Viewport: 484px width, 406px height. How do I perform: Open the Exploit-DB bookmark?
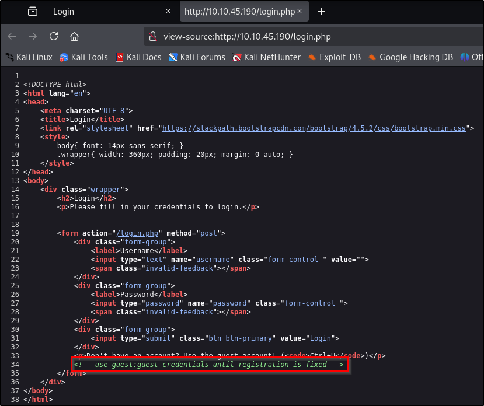[x=335, y=57]
